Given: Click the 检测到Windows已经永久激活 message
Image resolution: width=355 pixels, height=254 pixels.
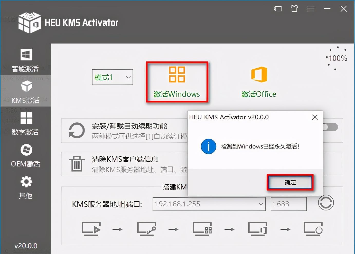Looking at the screenshot, I should click(x=260, y=146).
